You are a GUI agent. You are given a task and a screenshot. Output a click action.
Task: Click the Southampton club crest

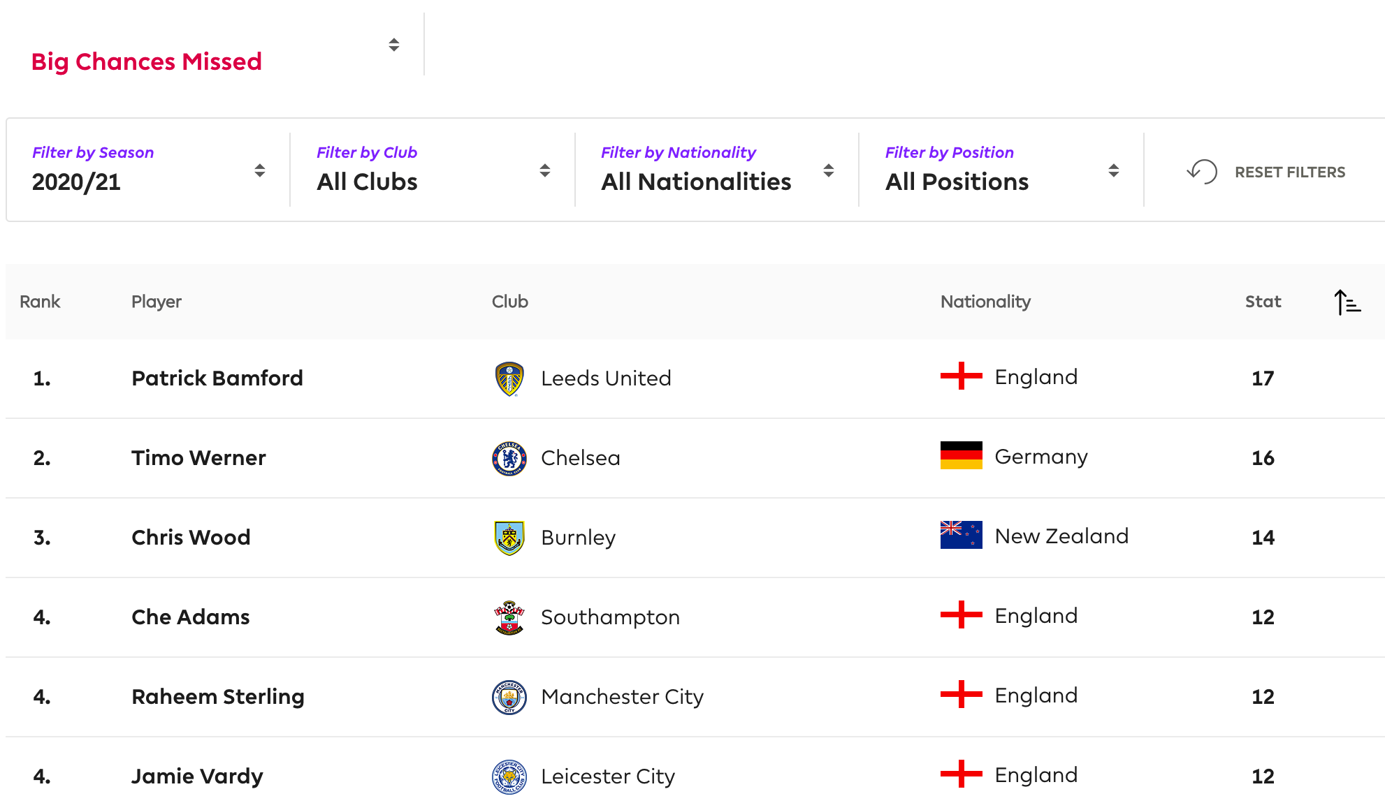(x=509, y=617)
